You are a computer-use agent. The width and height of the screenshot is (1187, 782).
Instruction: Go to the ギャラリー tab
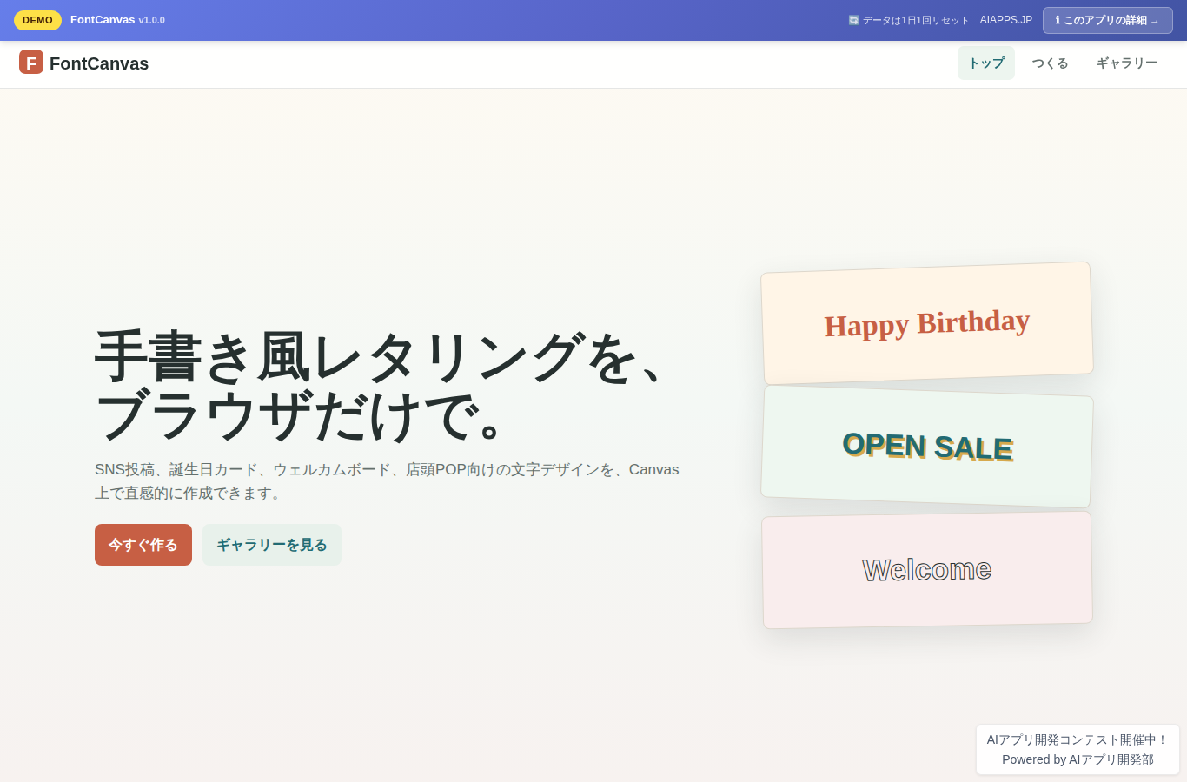coord(1127,63)
